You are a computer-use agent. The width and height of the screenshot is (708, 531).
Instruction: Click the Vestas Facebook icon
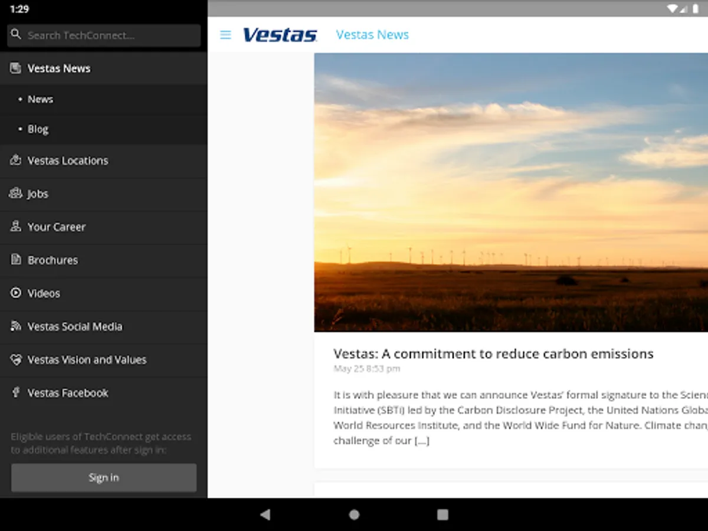(x=16, y=392)
